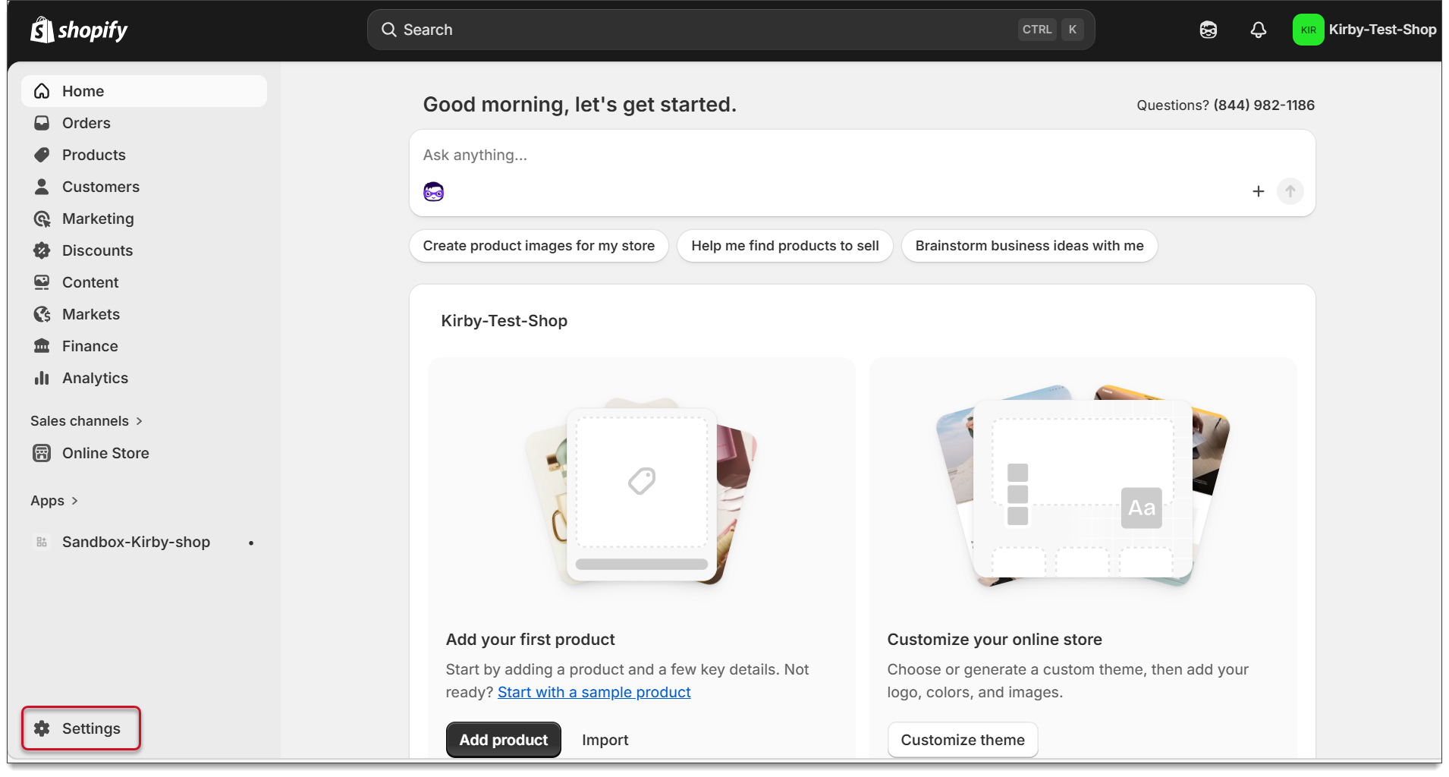The height and width of the screenshot is (777, 1449).
Task: Click the Add product button
Action: pos(504,740)
